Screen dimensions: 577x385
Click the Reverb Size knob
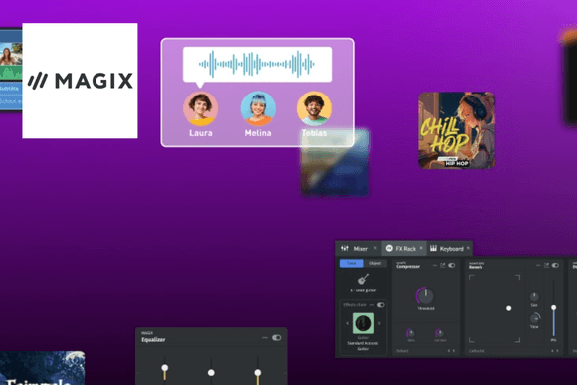pos(534,297)
